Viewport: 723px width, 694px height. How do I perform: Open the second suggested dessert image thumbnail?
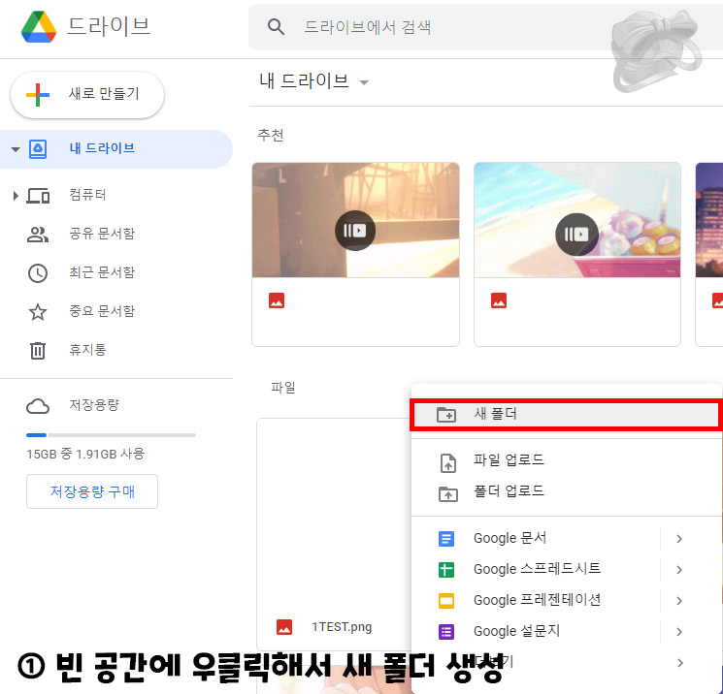pyautogui.click(x=577, y=220)
